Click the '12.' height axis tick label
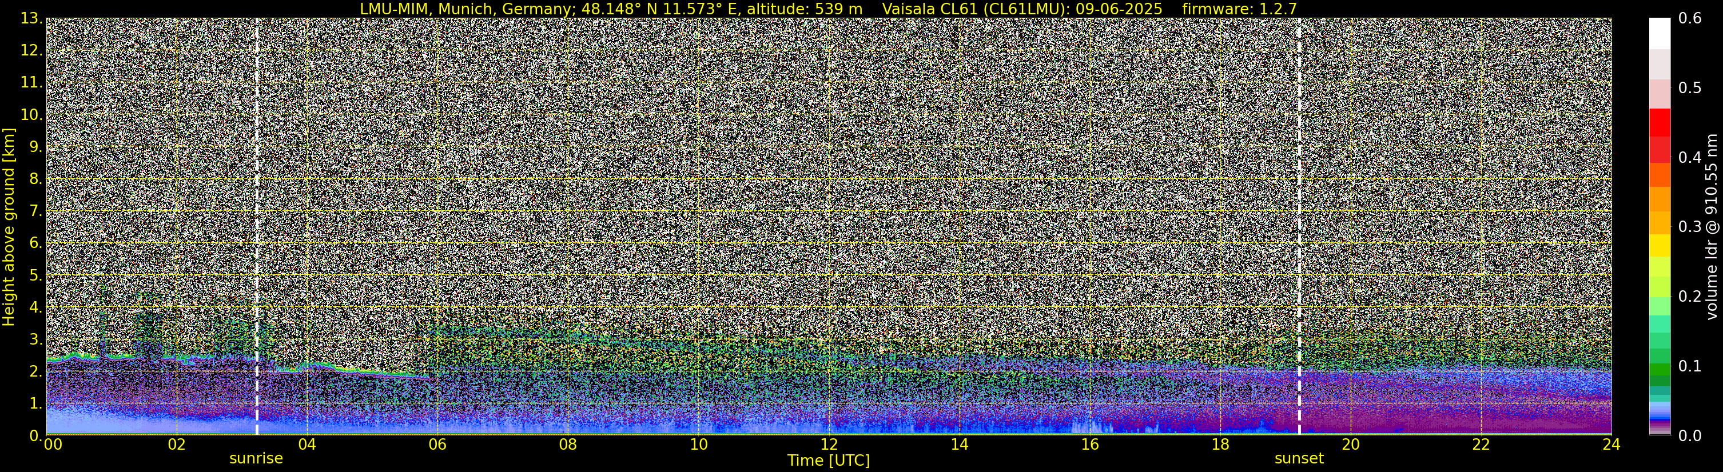 click(31, 51)
